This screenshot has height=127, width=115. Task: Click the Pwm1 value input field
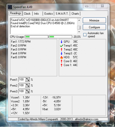tap(22, 80)
